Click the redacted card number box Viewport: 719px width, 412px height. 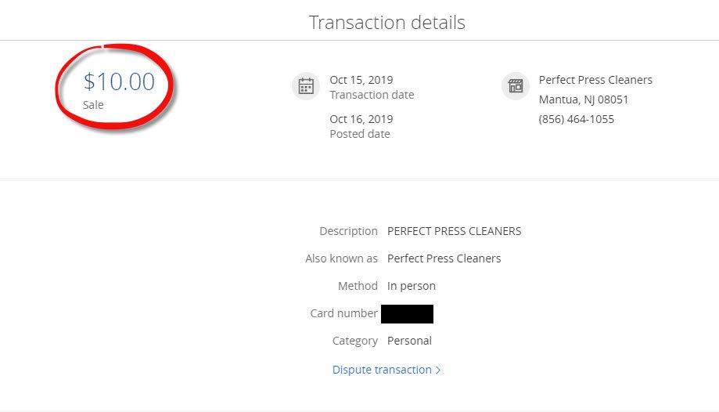(x=407, y=314)
